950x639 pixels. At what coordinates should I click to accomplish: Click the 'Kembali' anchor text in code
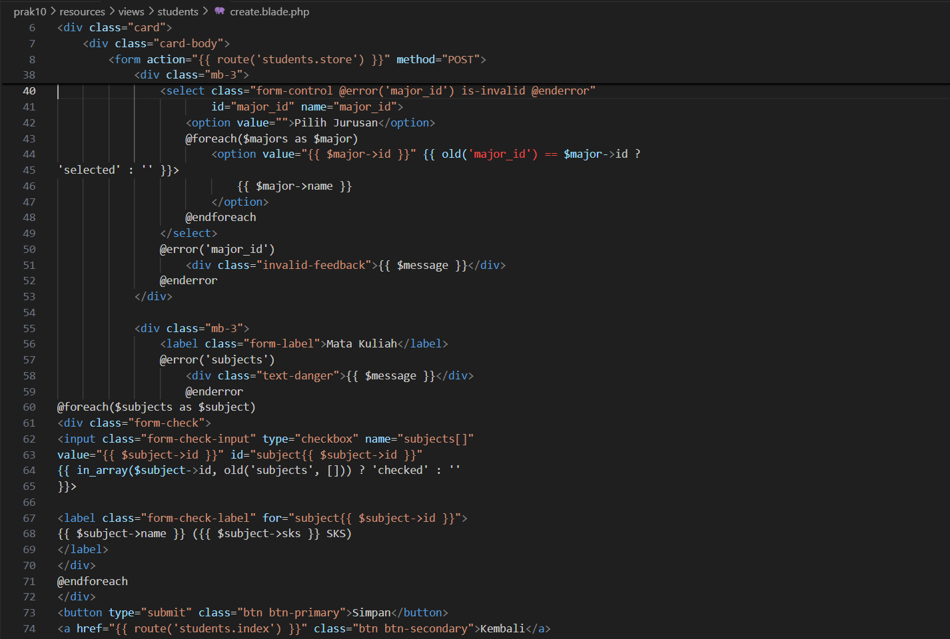pyautogui.click(x=502, y=628)
